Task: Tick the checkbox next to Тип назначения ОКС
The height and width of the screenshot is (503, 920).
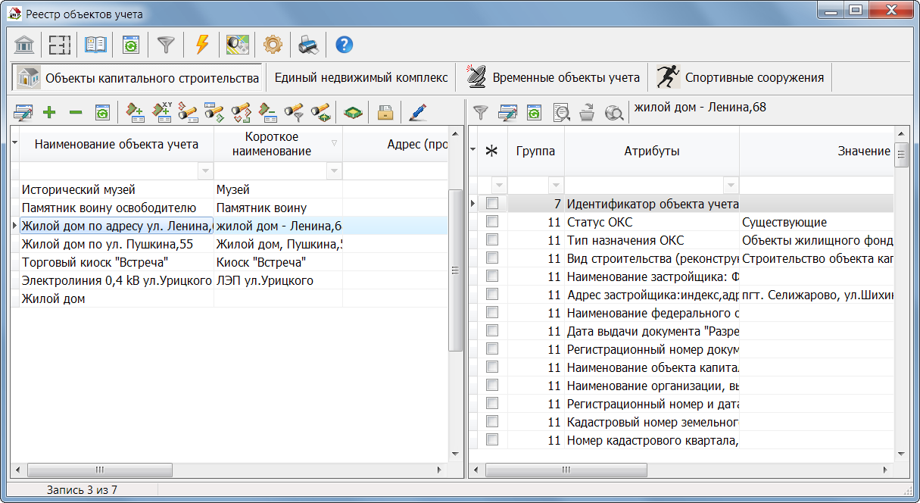Action: click(492, 240)
